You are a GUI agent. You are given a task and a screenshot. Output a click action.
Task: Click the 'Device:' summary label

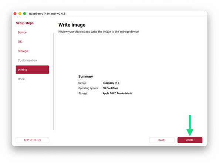pos(82,83)
